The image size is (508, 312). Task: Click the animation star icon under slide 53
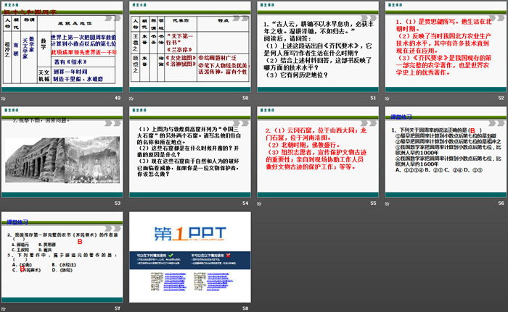click(x=4, y=202)
